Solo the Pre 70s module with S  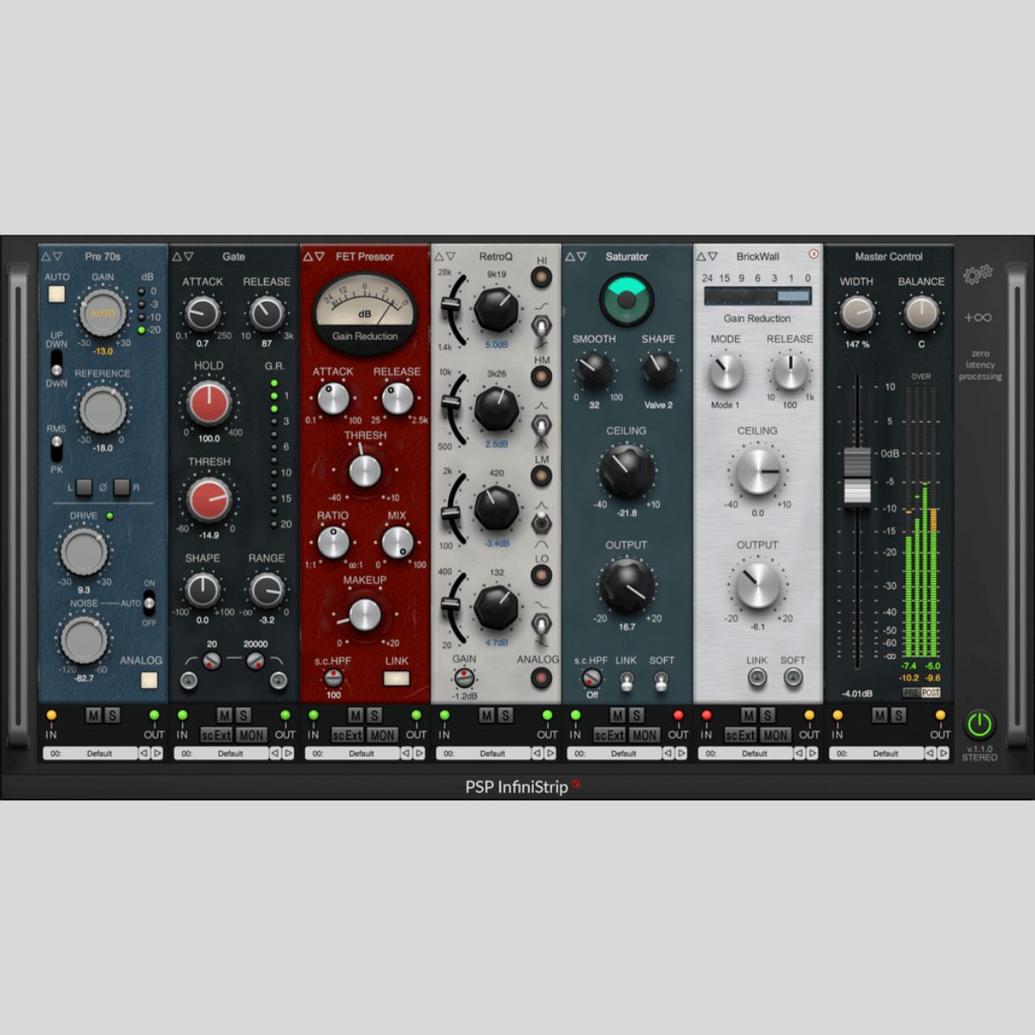tap(112, 715)
